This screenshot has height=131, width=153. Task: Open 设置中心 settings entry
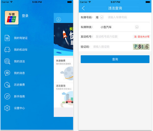(x=19, y=108)
